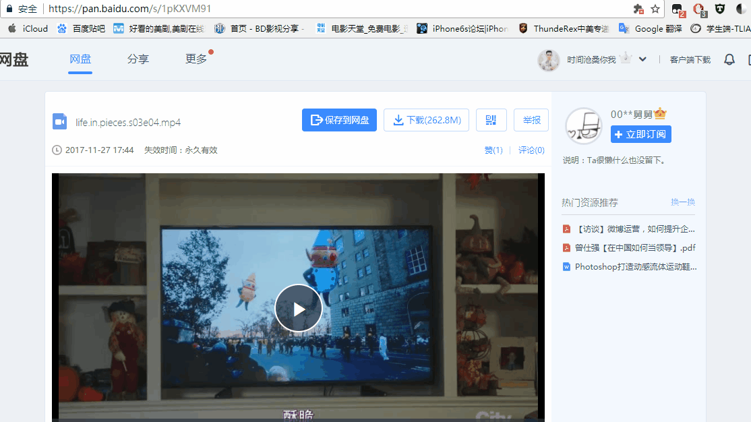
Task: Subscribe via the 立即订阅 button
Action: (x=640, y=134)
